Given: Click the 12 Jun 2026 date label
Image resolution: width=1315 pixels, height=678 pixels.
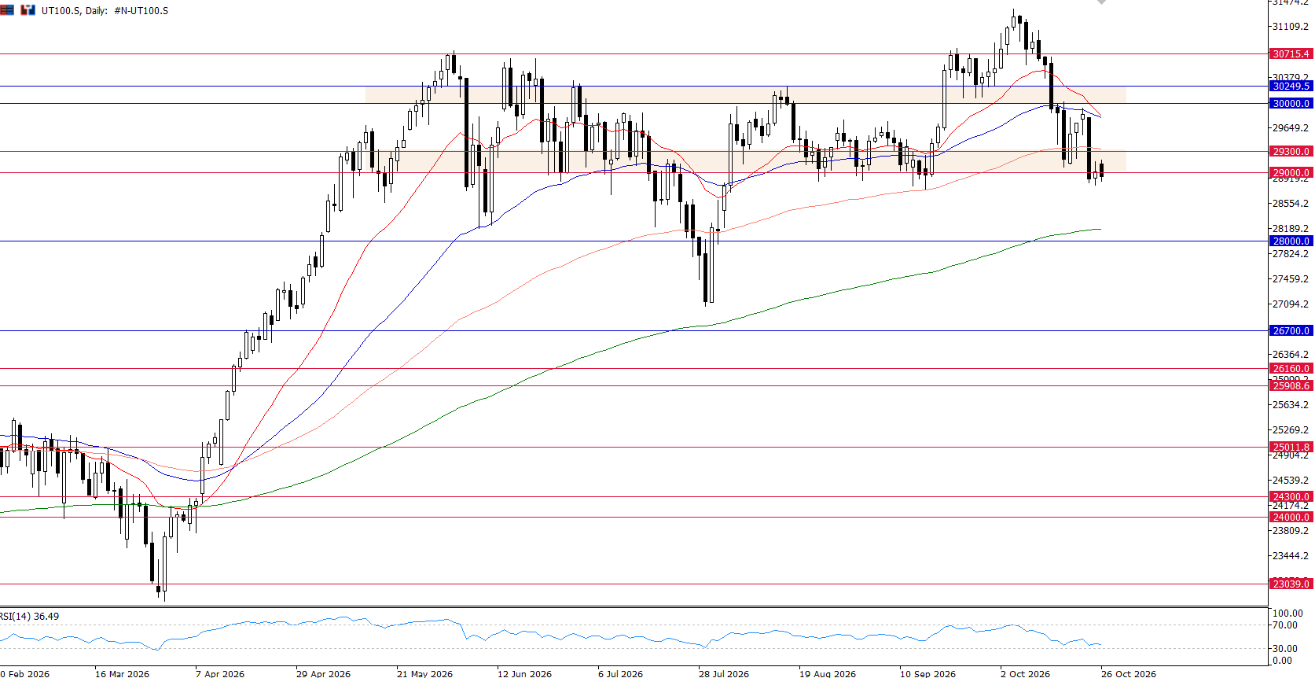Looking at the screenshot, I should [x=524, y=673].
